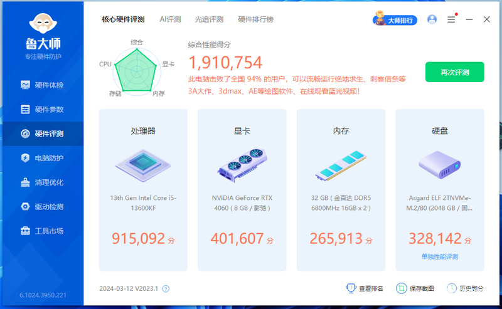502x309 pixels.
Task: Click the disk score 328,142
Action: [x=435, y=239]
